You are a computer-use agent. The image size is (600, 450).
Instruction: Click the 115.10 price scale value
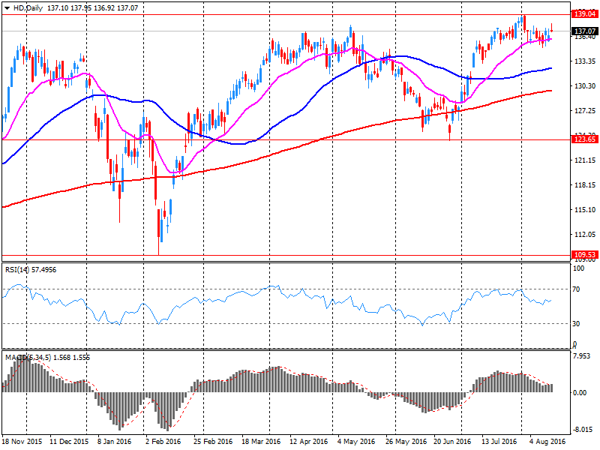pos(585,210)
